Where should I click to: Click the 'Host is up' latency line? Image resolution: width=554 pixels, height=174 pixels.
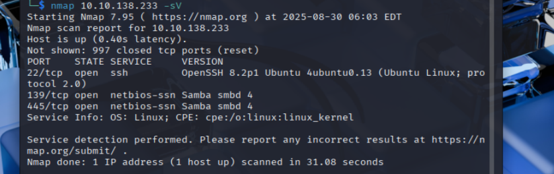coord(106,39)
